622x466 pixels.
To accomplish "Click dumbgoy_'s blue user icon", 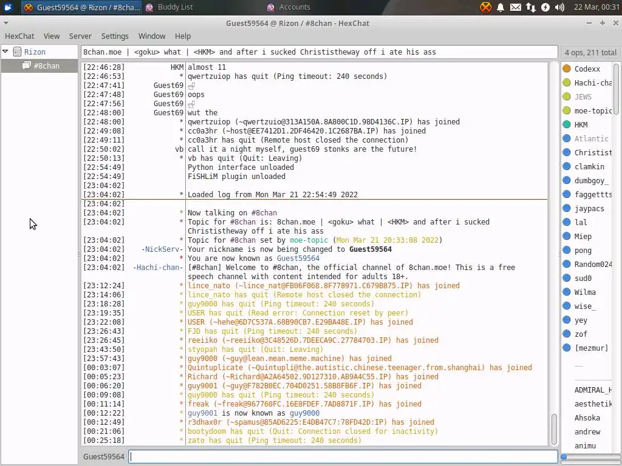I will [567, 180].
